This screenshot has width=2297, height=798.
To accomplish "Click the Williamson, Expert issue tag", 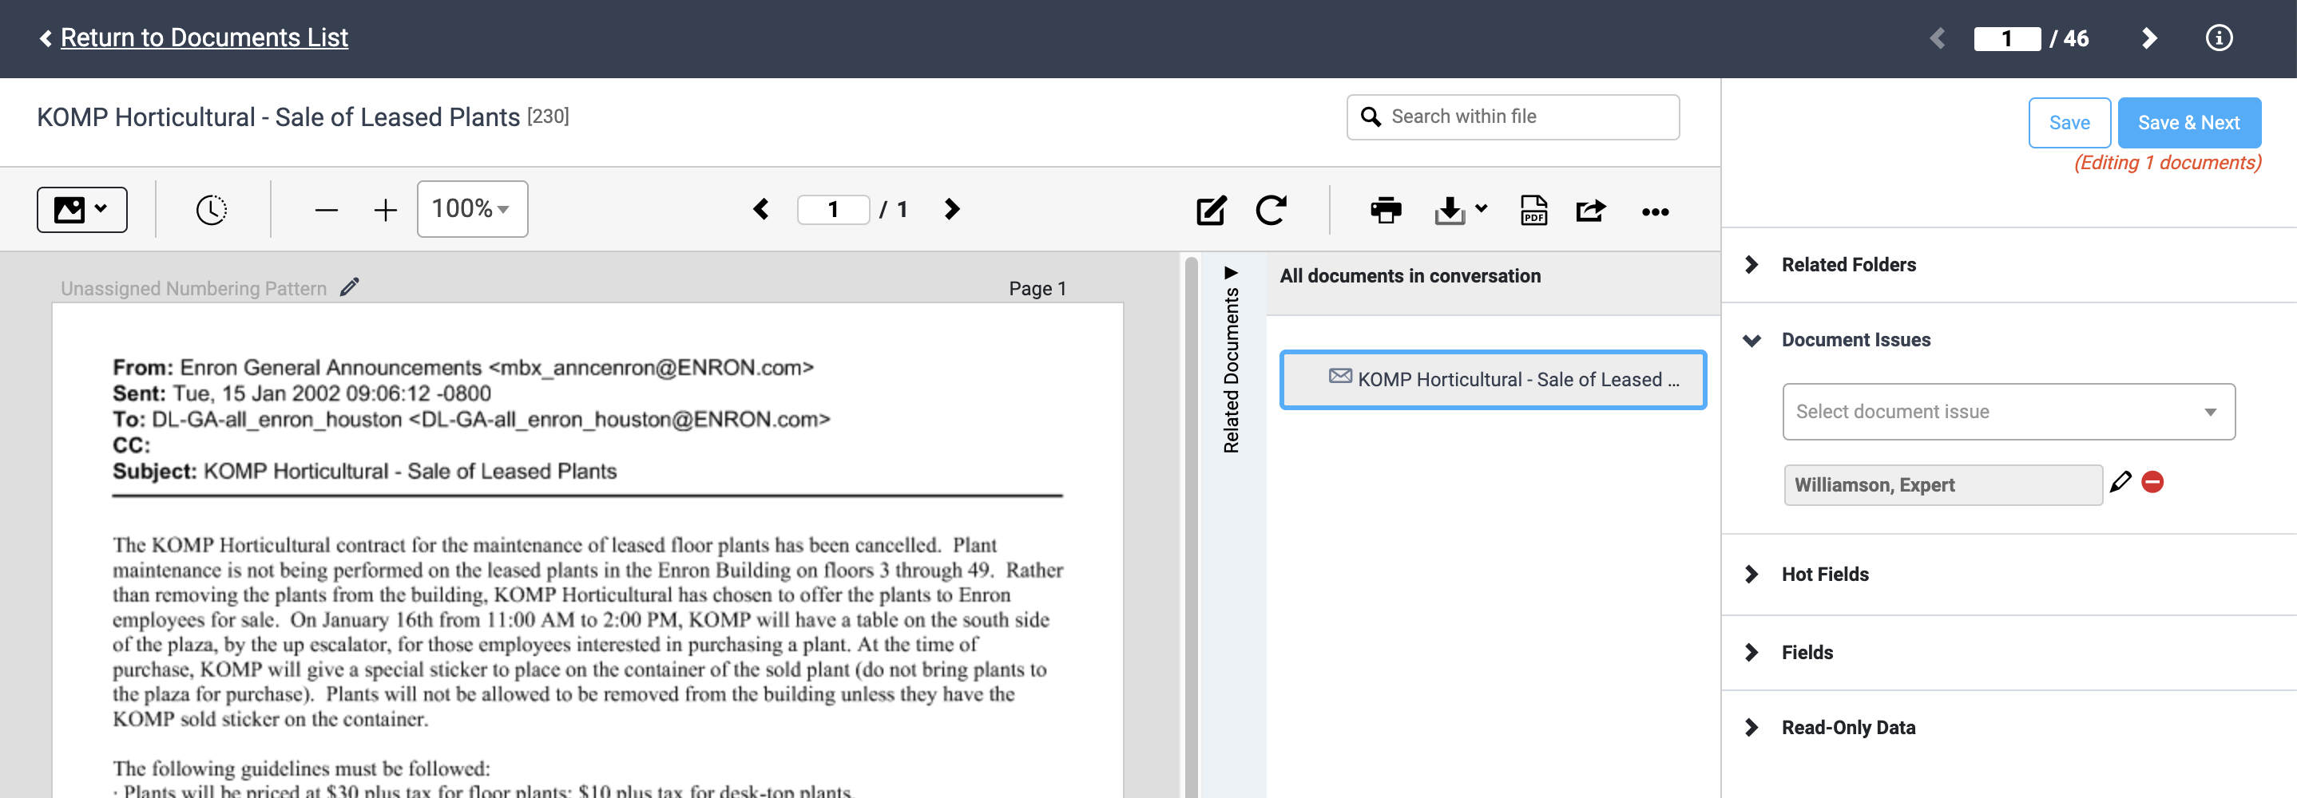I will pyautogui.click(x=1943, y=484).
